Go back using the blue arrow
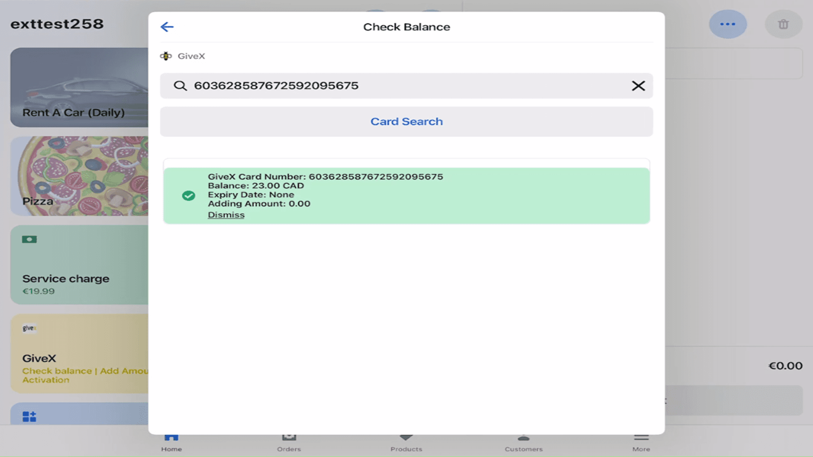813x457 pixels. coord(167,27)
